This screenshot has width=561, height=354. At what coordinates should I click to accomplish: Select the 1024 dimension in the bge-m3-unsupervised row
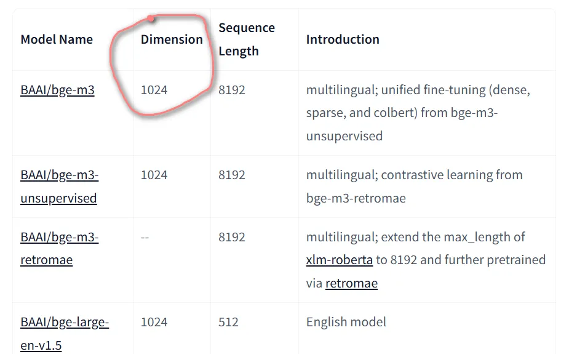pos(154,175)
